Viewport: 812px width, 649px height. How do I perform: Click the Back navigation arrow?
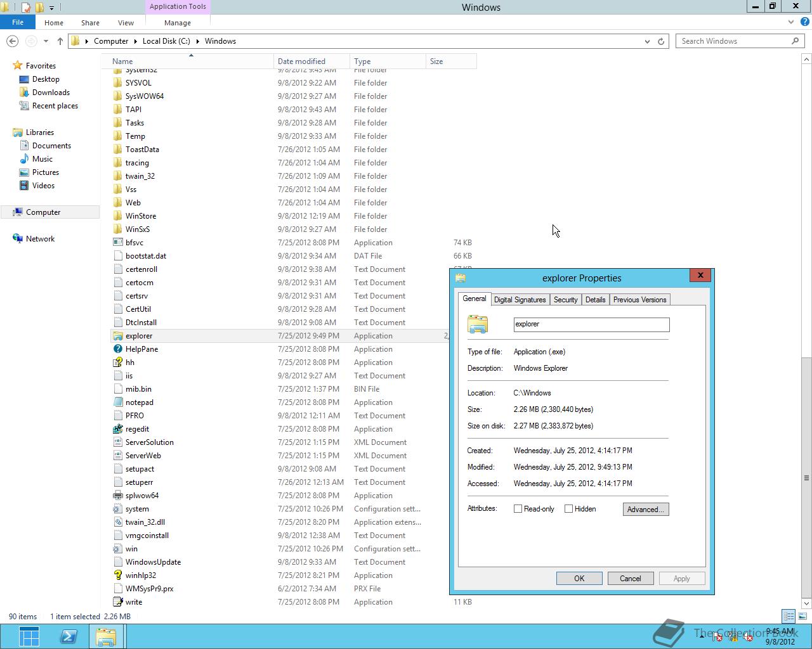pos(13,41)
